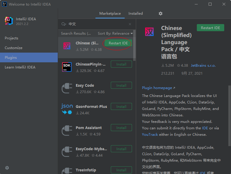Switch to the Marketplace tab

110,14
